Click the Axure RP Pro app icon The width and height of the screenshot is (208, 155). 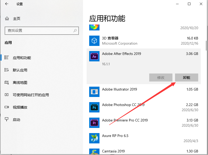click(94, 138)
